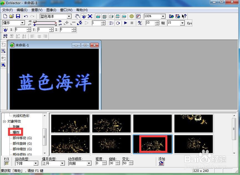Play the animation

tap(125, 23)
